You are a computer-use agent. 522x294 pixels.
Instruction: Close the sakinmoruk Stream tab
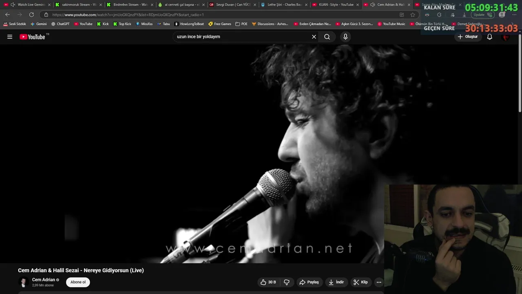[101, 5]
